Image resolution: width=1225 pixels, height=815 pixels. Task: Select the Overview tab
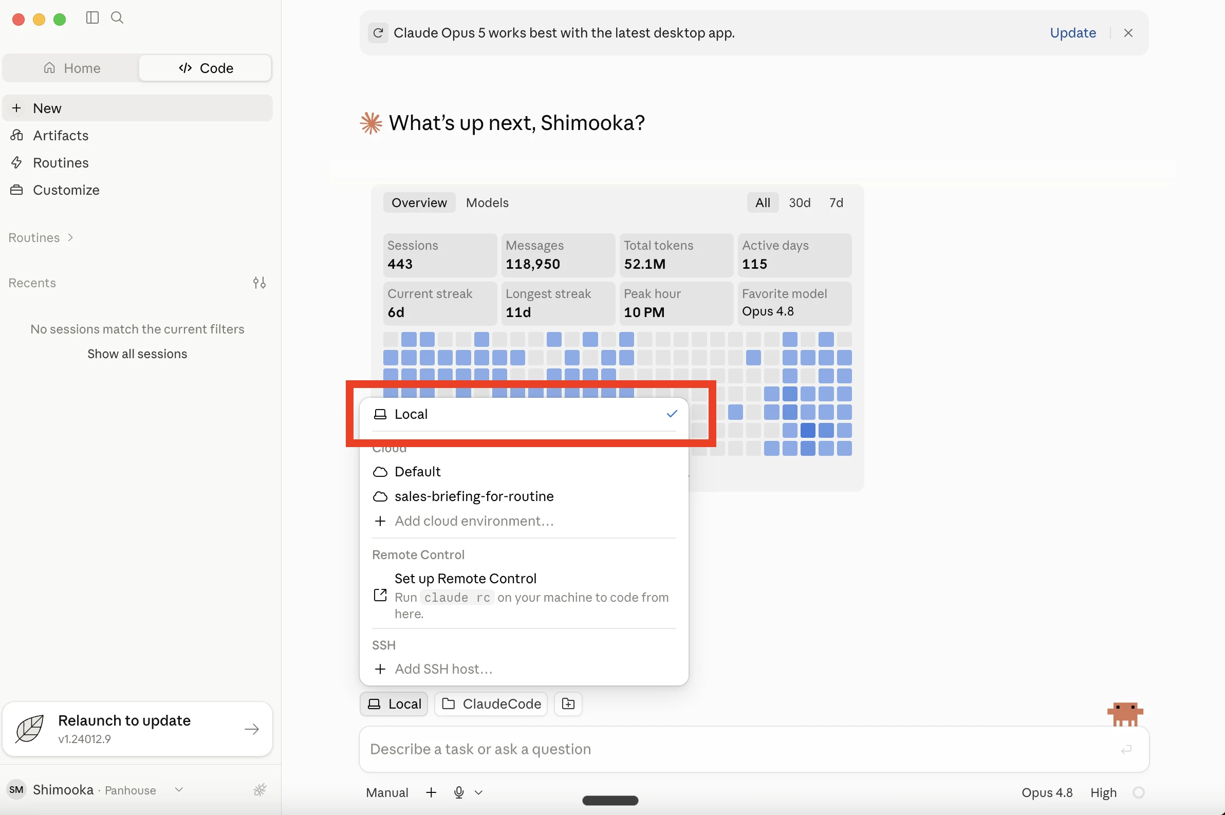[419, 202]
